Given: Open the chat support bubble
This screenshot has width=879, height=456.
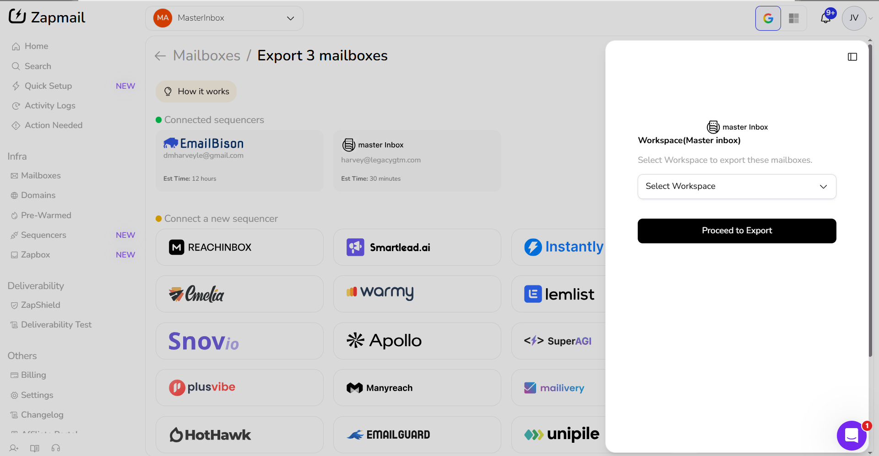Looking at the screenshot, I should 851,435.
